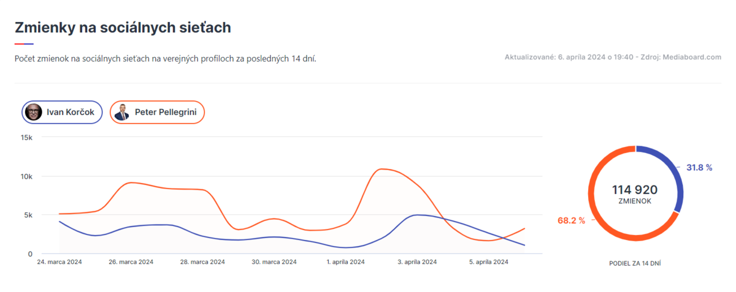Image resolution: width=736 pixels, height=292 pixels.
Task: Click the 5. apríla 2024 axis label
Action: (488, 262)
